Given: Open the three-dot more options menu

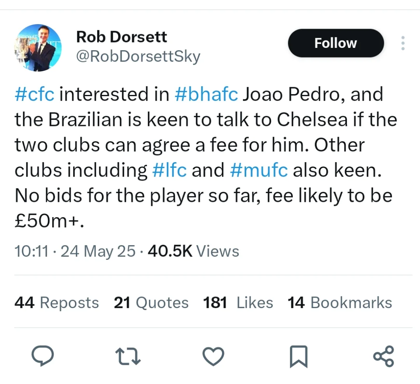Looking at the screenshot, I should click(403, 43).
